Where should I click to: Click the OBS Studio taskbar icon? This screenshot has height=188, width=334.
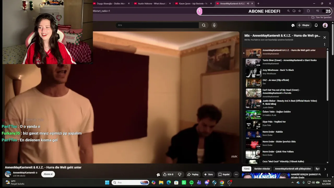pyautogui.click(x=230, y=183)
